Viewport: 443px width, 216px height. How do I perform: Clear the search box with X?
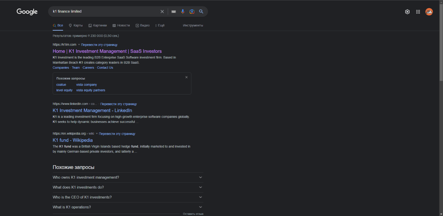[162, 12]
